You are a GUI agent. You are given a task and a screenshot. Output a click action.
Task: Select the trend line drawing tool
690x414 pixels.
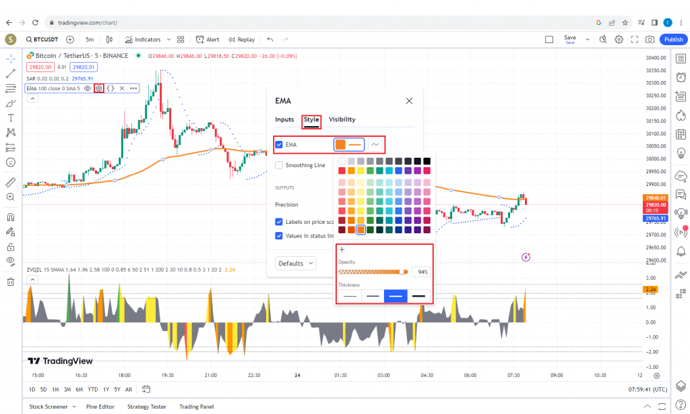(x=11, y=73)
